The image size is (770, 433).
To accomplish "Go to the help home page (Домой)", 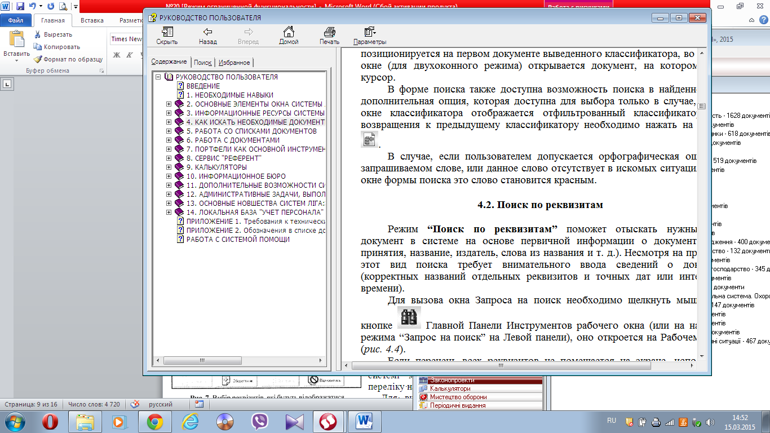I will [x=289, y=36].
